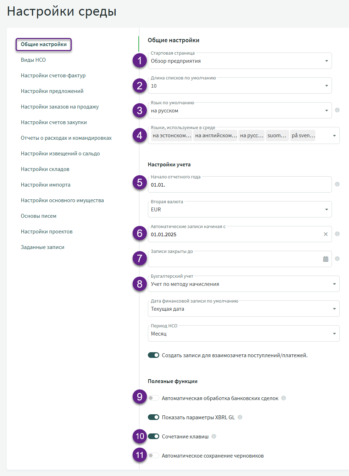Click info icon next to default language
The width and height of the screenshot is (349, 476).
coord(337,110)
